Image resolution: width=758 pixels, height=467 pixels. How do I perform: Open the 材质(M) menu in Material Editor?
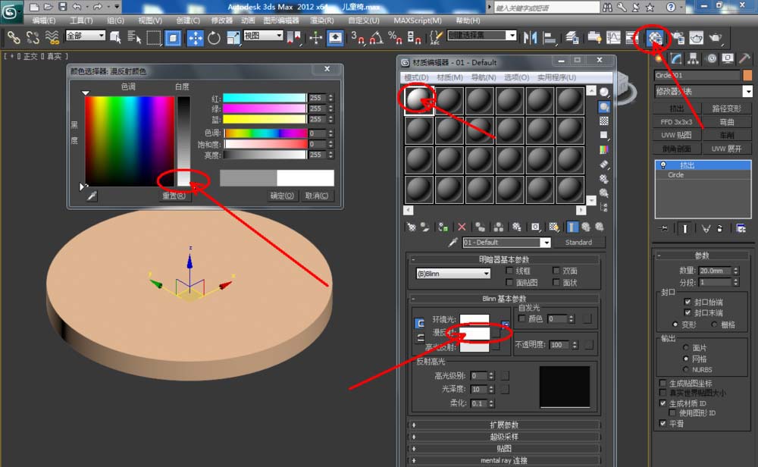pos(449,77)
